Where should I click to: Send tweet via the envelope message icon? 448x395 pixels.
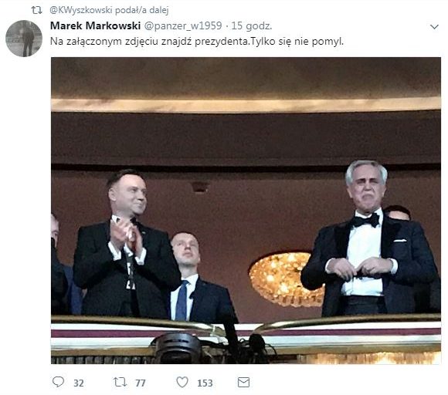coord(243,383)
